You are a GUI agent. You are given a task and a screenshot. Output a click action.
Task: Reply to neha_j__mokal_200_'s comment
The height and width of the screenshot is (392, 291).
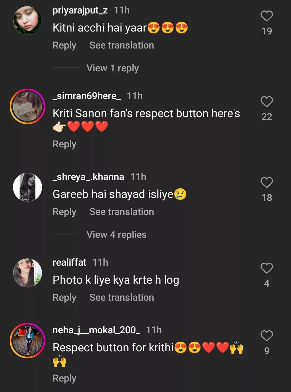tap(64, 378)
